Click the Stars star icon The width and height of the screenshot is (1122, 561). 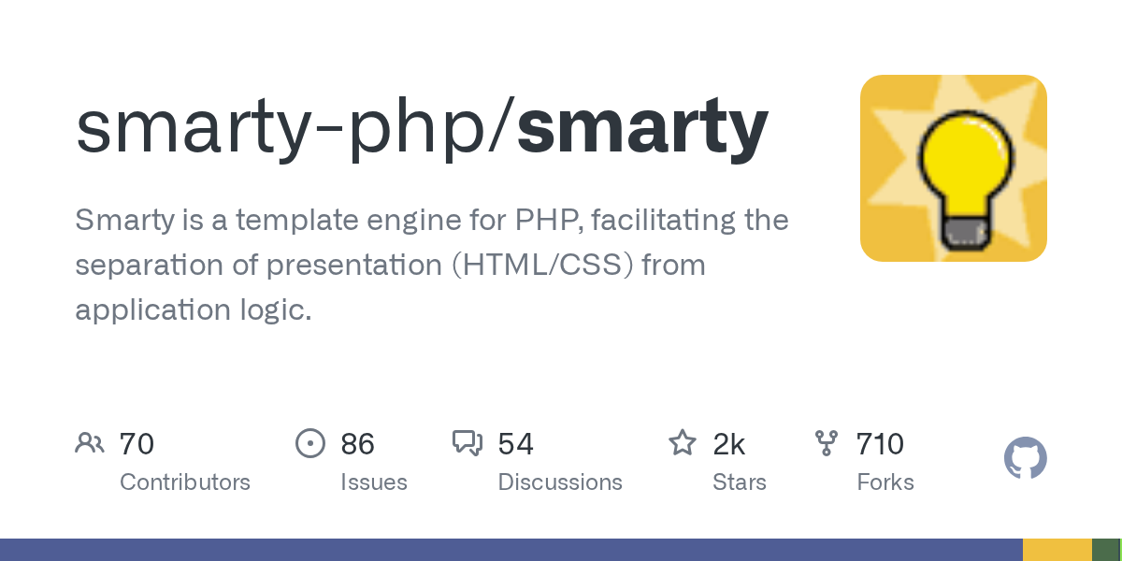pos(683,443)
